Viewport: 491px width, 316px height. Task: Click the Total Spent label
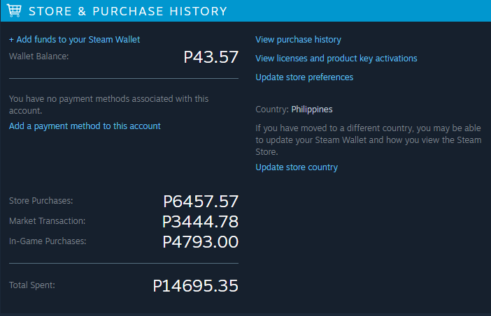point(31,285)
